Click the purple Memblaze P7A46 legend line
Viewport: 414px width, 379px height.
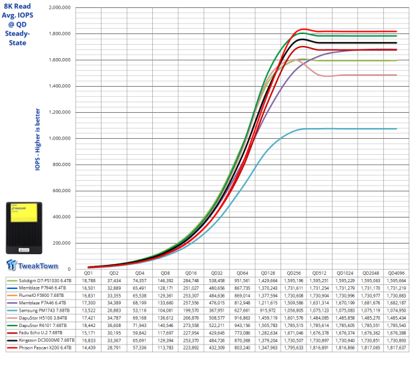point(12,303)
